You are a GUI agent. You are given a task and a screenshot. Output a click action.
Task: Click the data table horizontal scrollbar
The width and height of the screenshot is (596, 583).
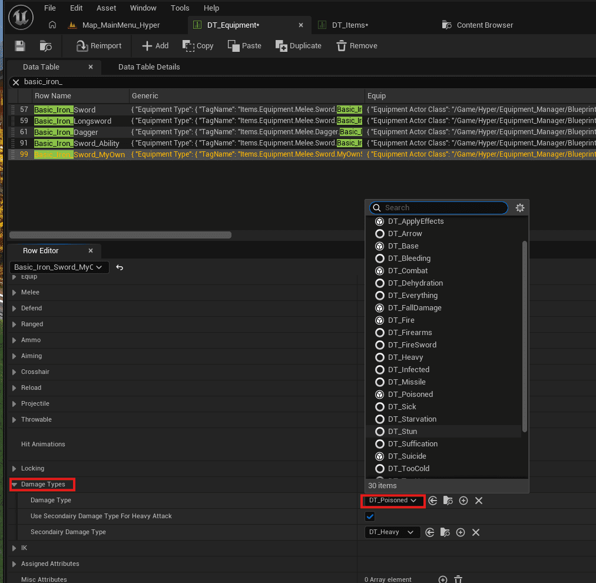(120, 235)
